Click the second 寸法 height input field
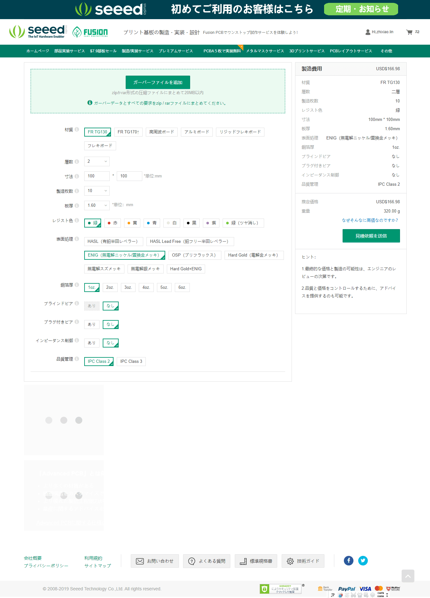This screenshot has width=430, height=598. 130,176
